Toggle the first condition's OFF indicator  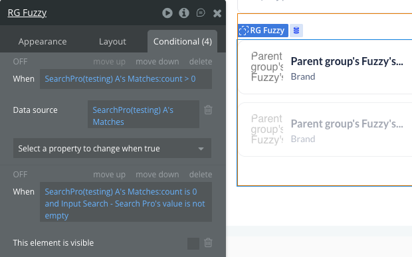tap(20, 62)
